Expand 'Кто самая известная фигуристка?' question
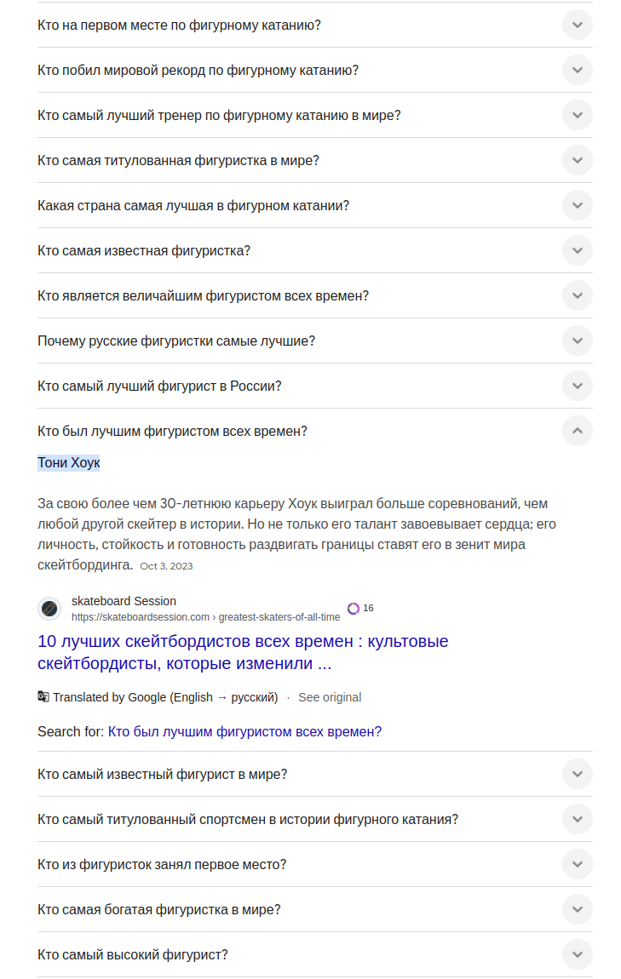The width and height of the screenshot is (621, 979). tap(577, 250)
